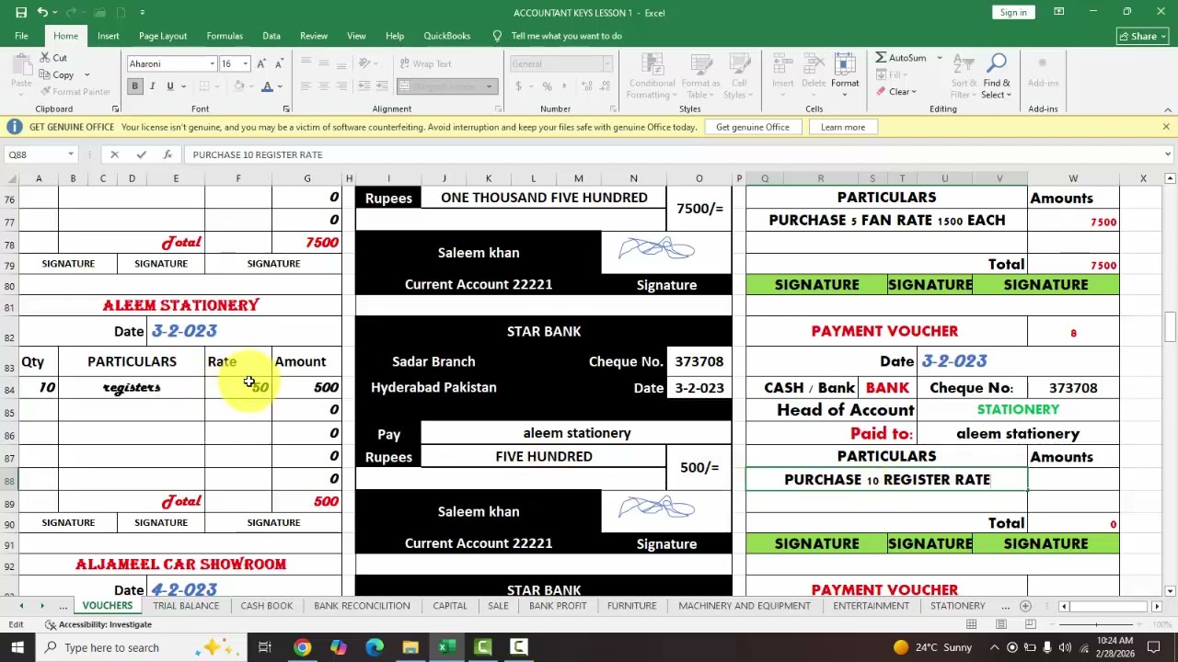Screen dimensions: 1178x662
Task: Decrease font size with the smaller A
Action: click(x=278, y=63)
